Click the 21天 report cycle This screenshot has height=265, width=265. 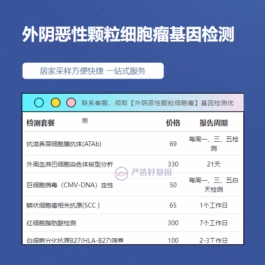[214, 164]
